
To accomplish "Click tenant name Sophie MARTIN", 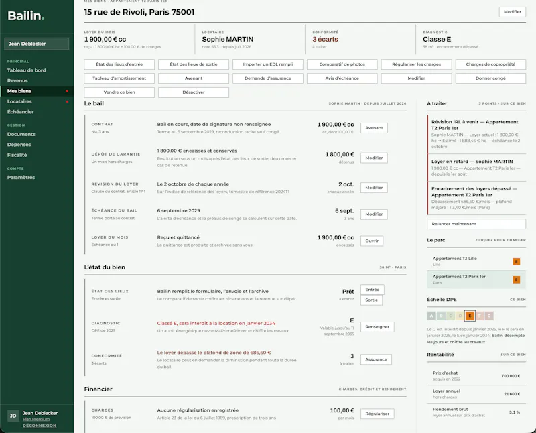I will click(228, 40).
